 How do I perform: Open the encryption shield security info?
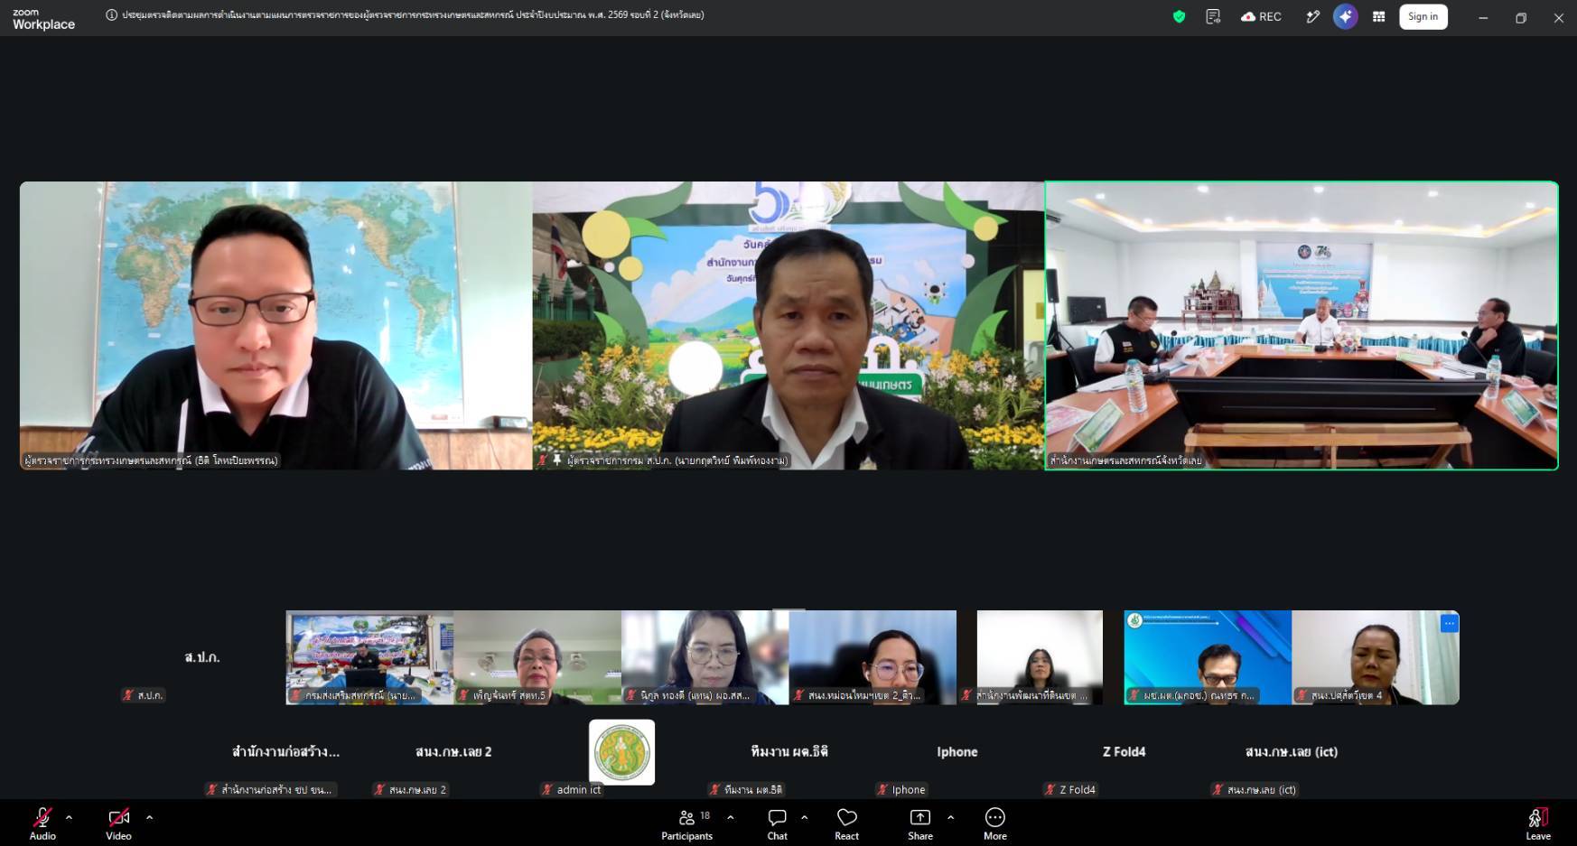click(x=1179, y=16)
